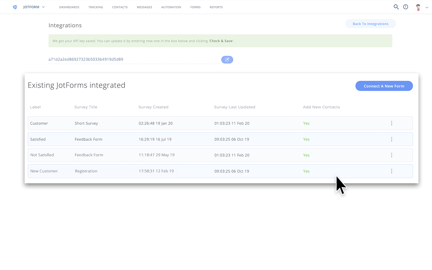Viewport: 432px width, 270px height.
Task: Open the three-dot menu on Customer row
Action: (x=391, y=123)
